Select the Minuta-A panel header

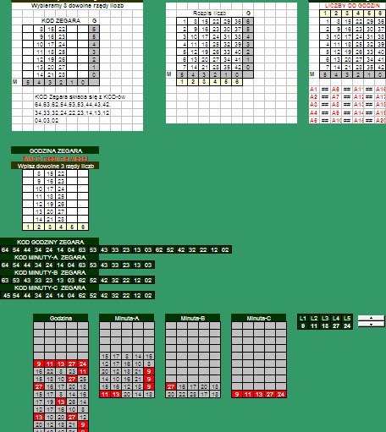pyautogui.click(x=127, y=318)
